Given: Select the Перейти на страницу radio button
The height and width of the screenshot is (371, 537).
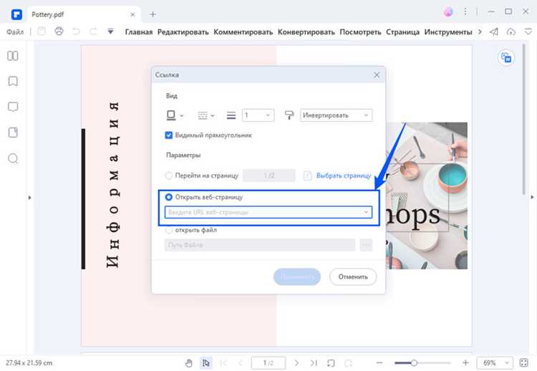Looking at the screenshot, I should pyautogui.click(x=168, y=175).
